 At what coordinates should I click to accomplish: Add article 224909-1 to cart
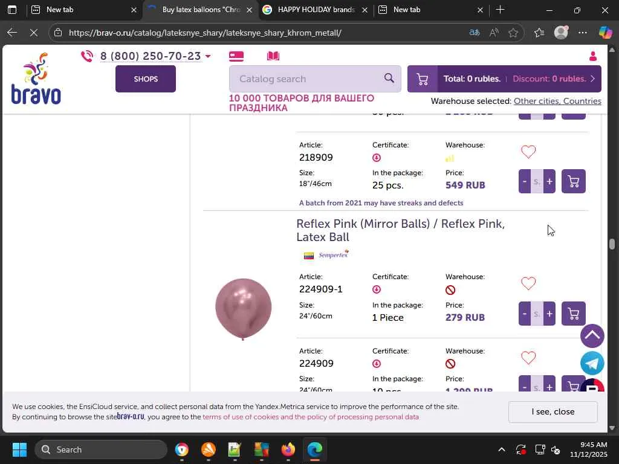pos(573,314)
